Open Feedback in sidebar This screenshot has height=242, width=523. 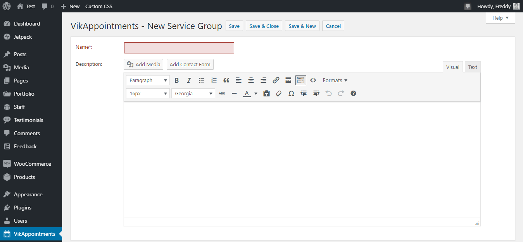[x=31, y=146]
